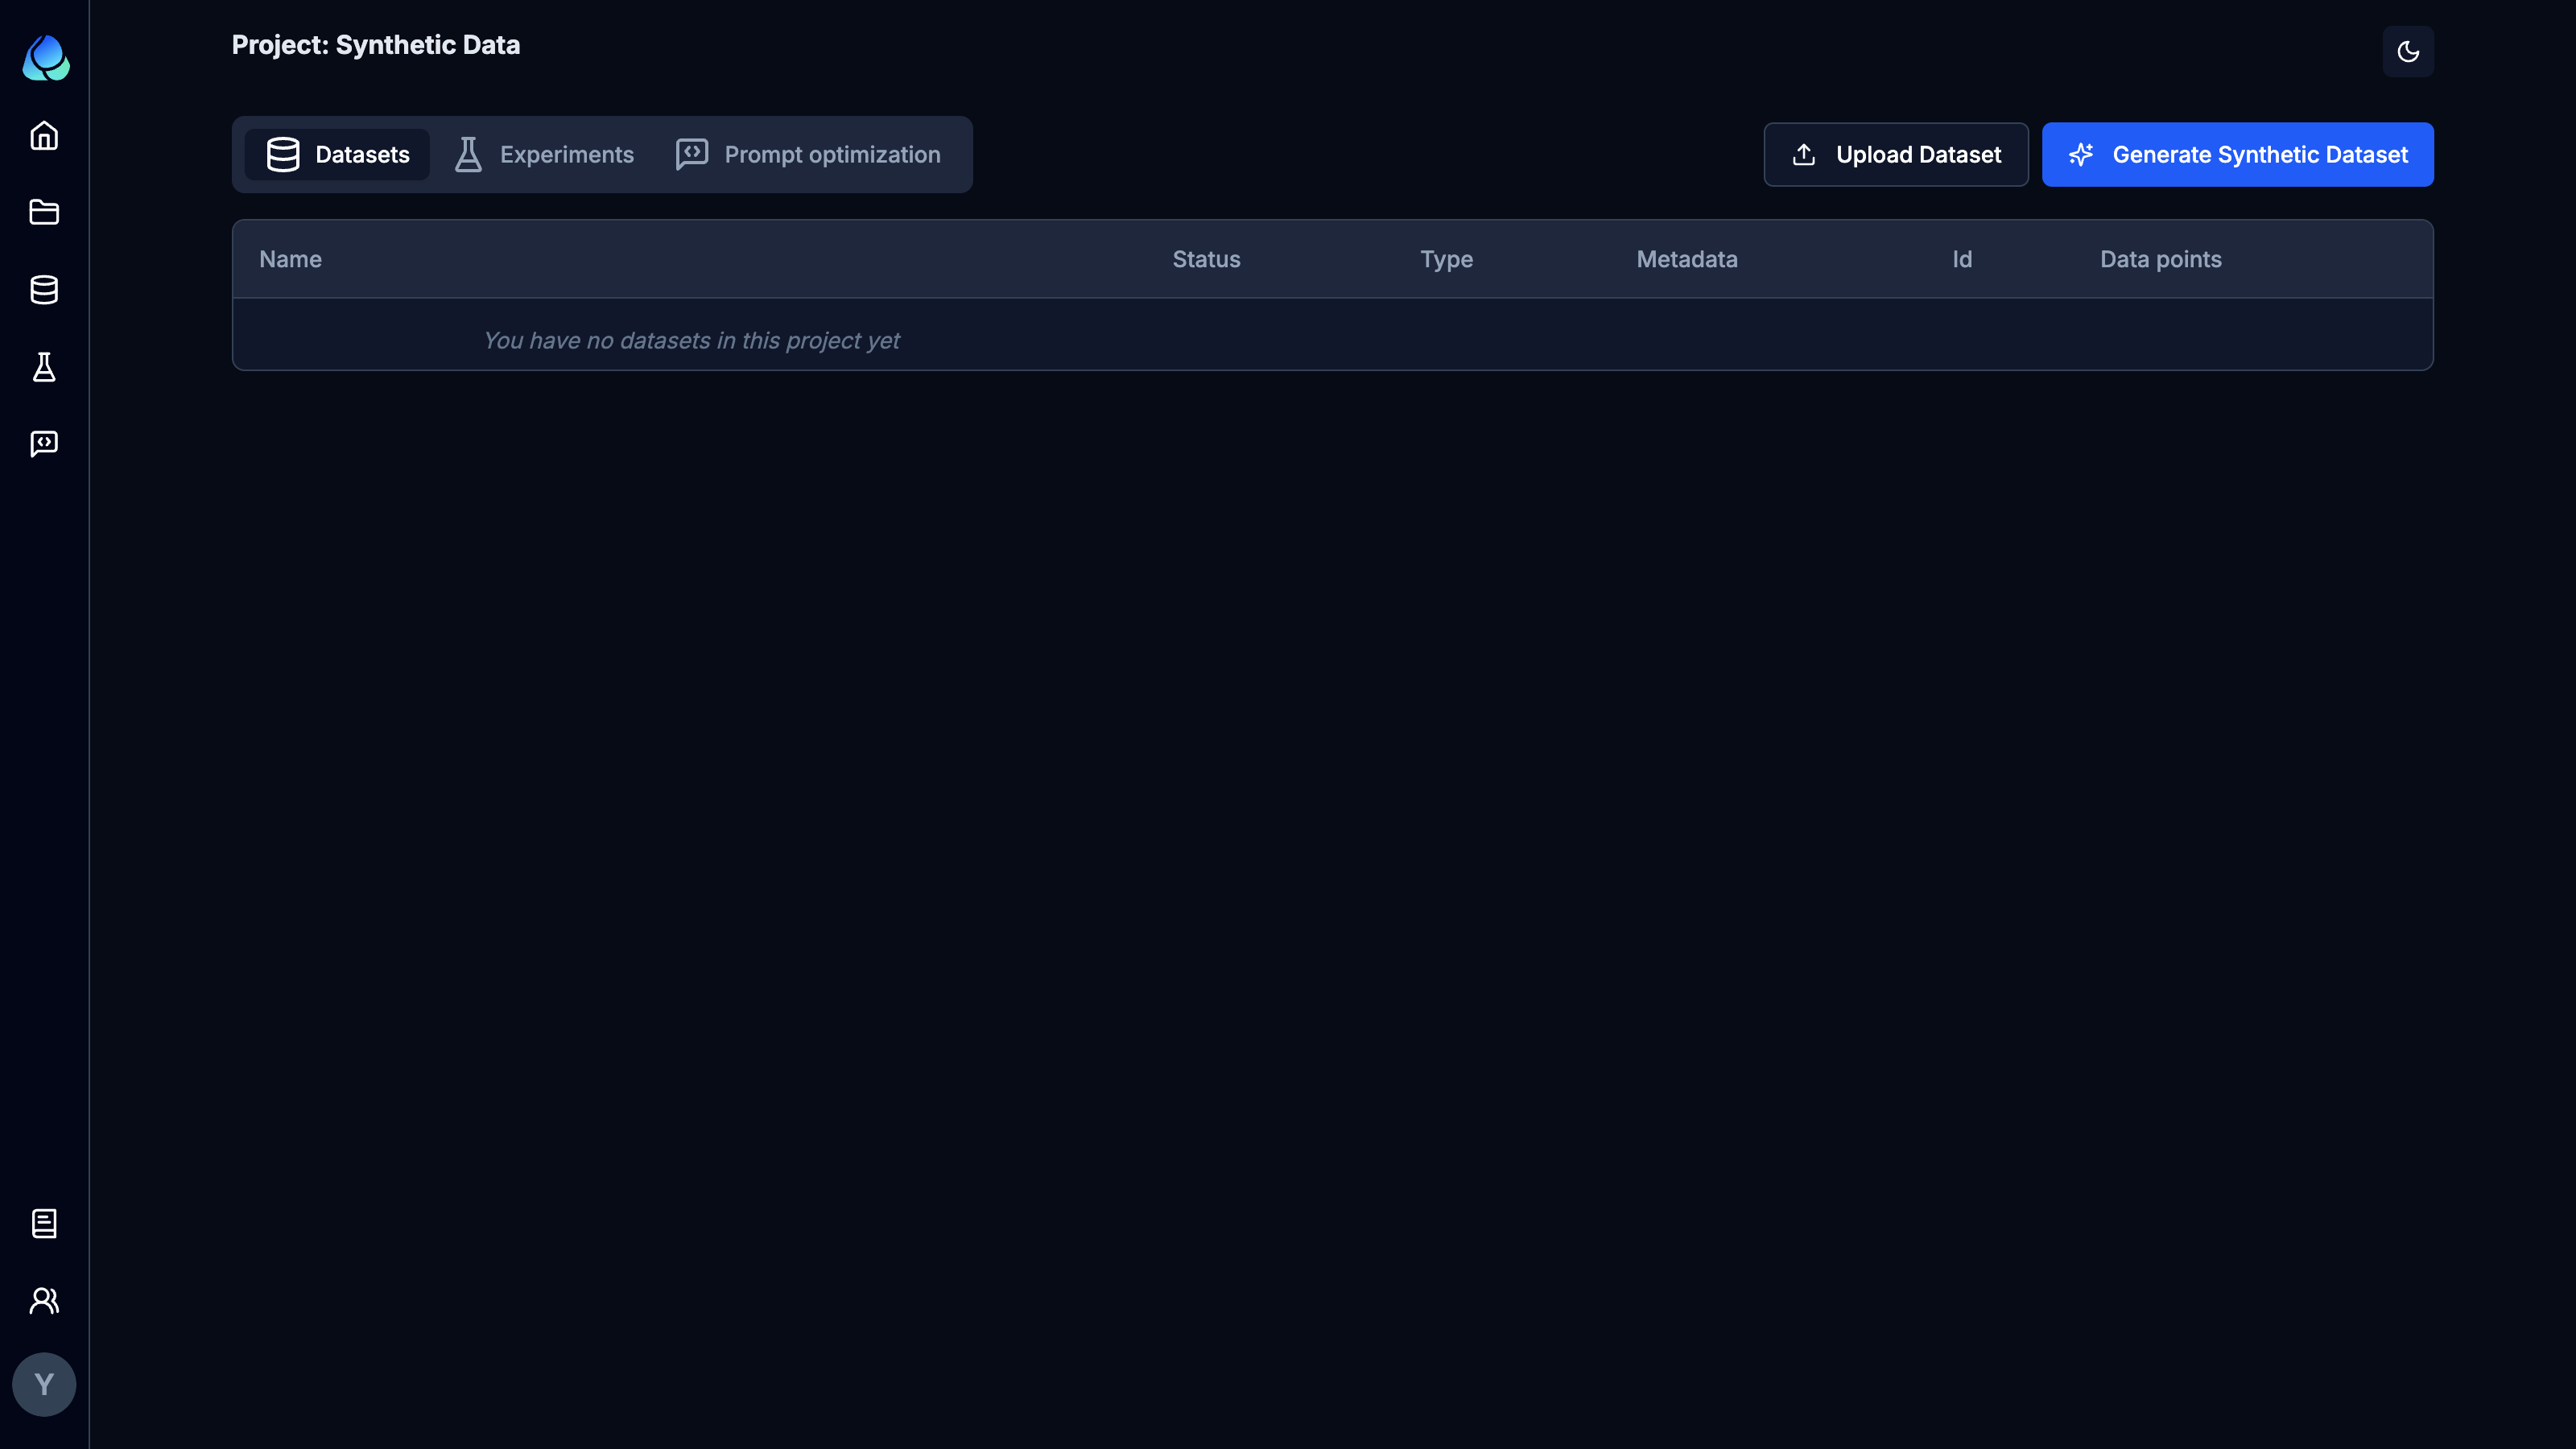Switch to the Datasets tab

[337, 154]
